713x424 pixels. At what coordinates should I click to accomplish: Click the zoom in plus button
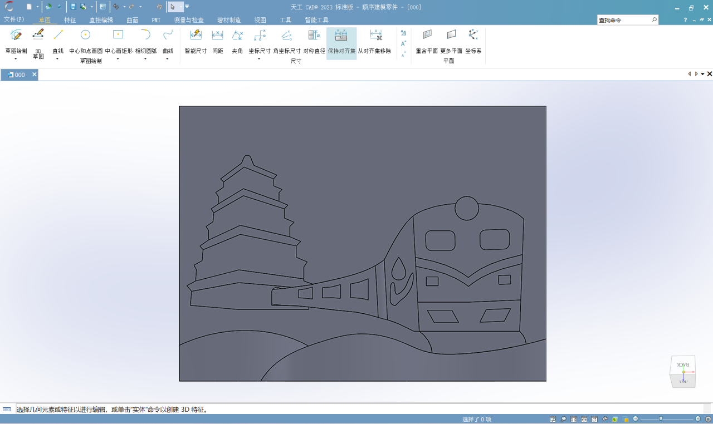[x=698, y=419]
